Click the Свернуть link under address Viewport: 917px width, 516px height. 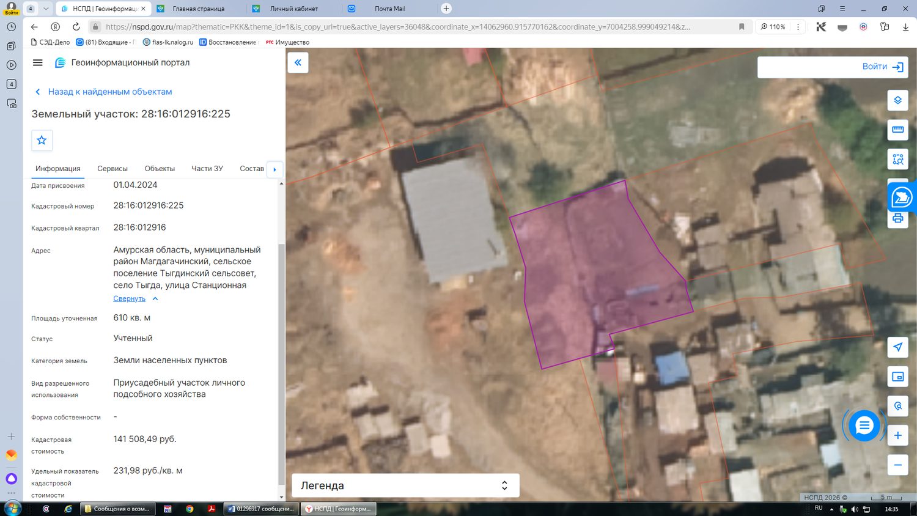129,298
